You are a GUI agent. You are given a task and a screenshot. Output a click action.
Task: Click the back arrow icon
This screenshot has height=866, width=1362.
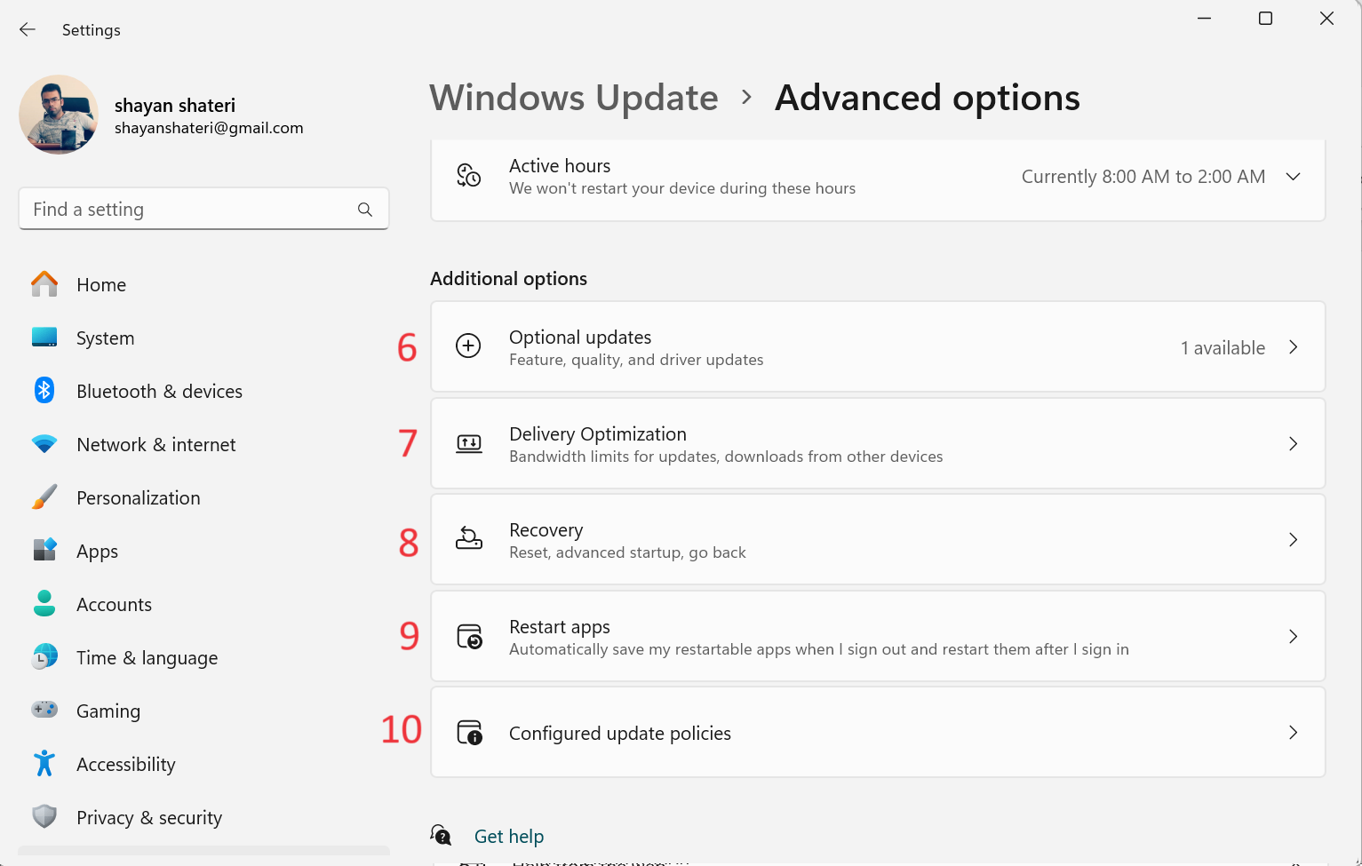click(28, 29)
